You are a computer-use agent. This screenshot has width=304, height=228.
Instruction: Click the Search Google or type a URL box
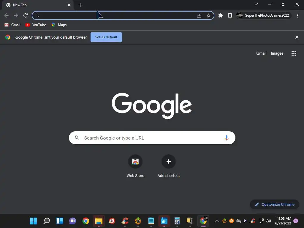pyautogui.click(x=152, y=138)
